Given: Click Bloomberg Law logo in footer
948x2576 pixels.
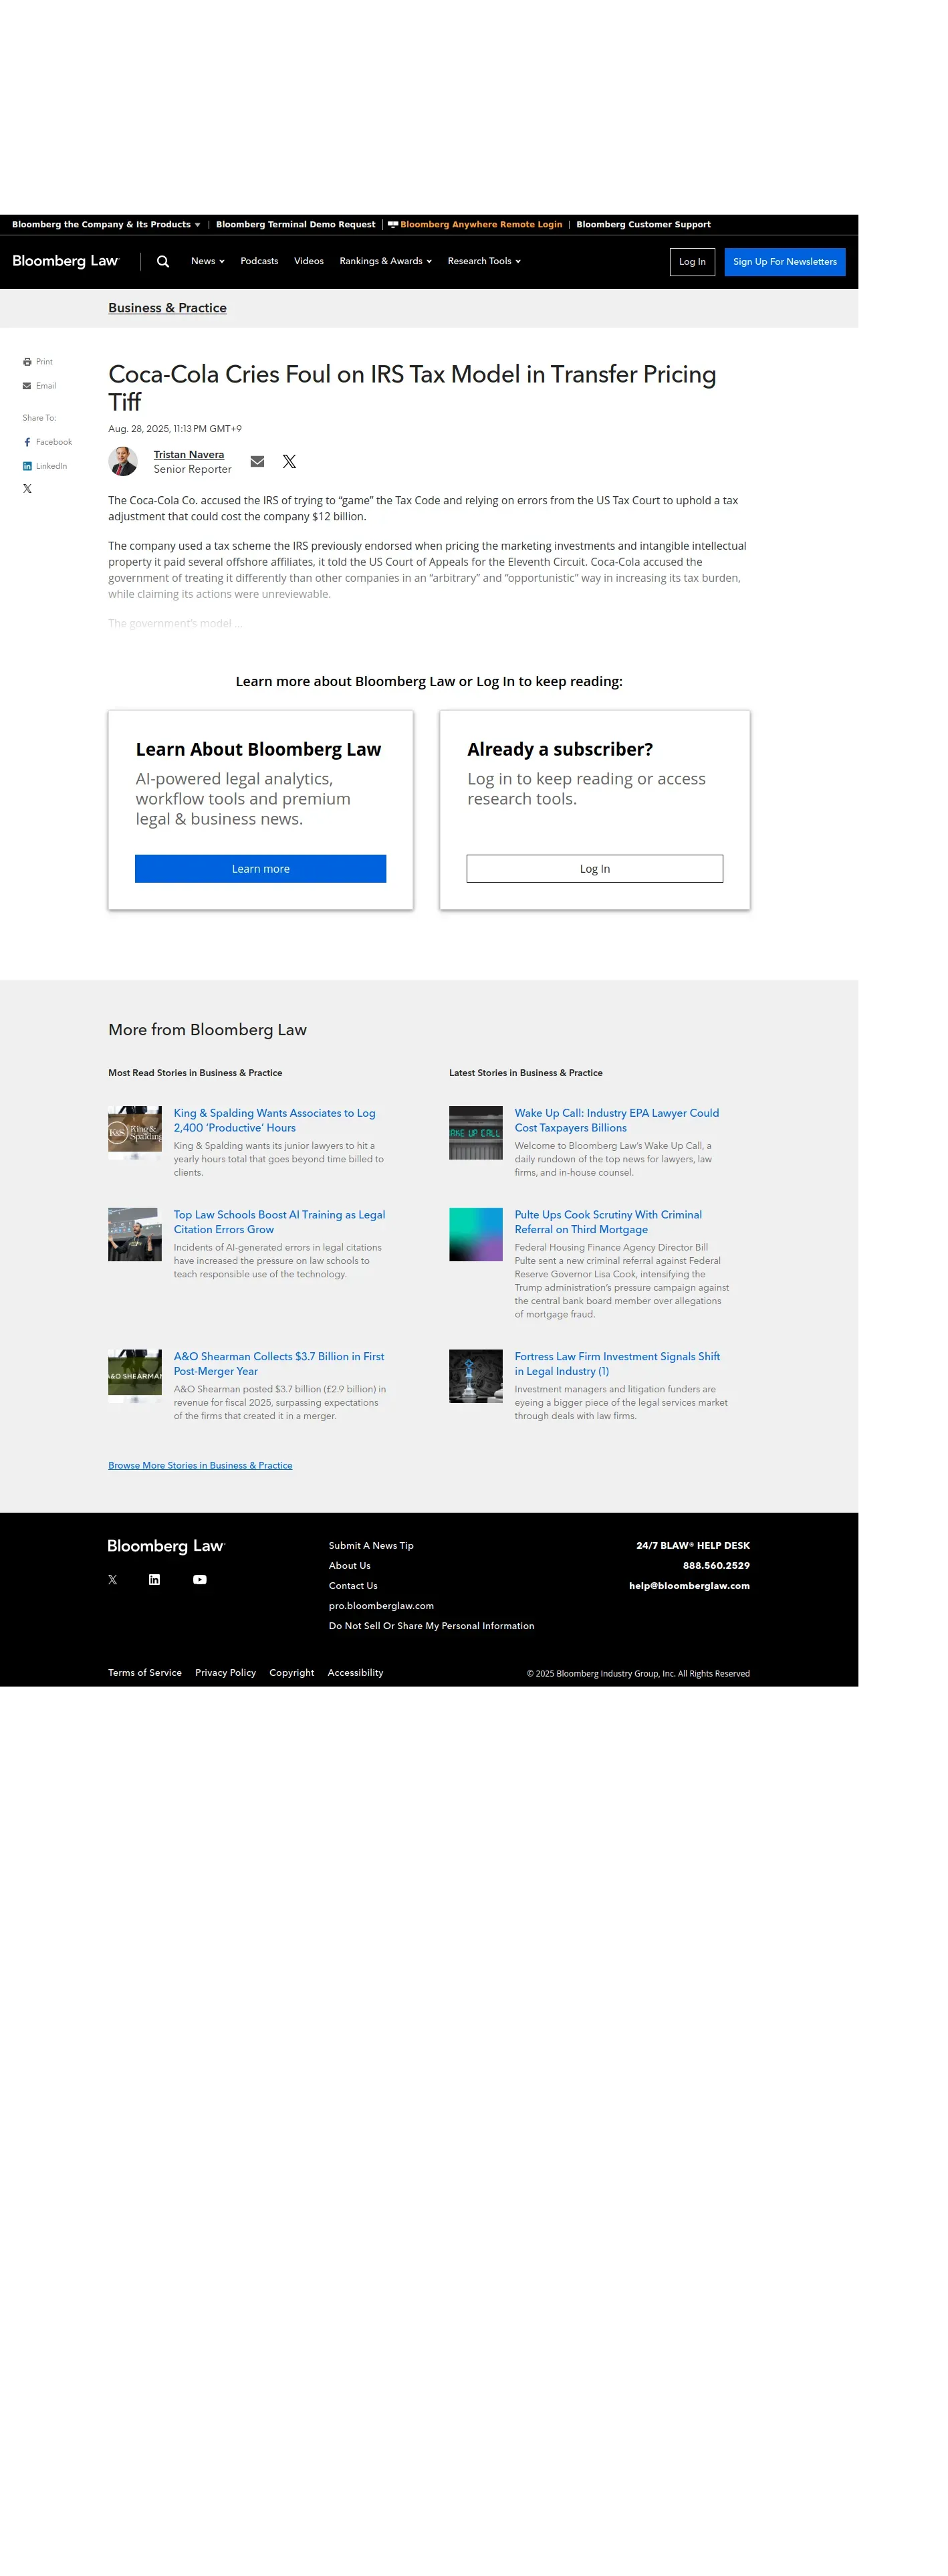Looking at the screenshot, I should coord(166,1546).
